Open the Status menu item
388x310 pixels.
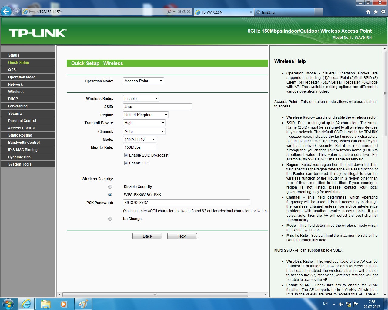point(28,55)
